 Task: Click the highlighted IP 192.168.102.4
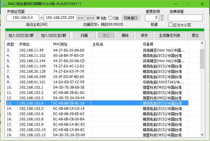point(31,103)
